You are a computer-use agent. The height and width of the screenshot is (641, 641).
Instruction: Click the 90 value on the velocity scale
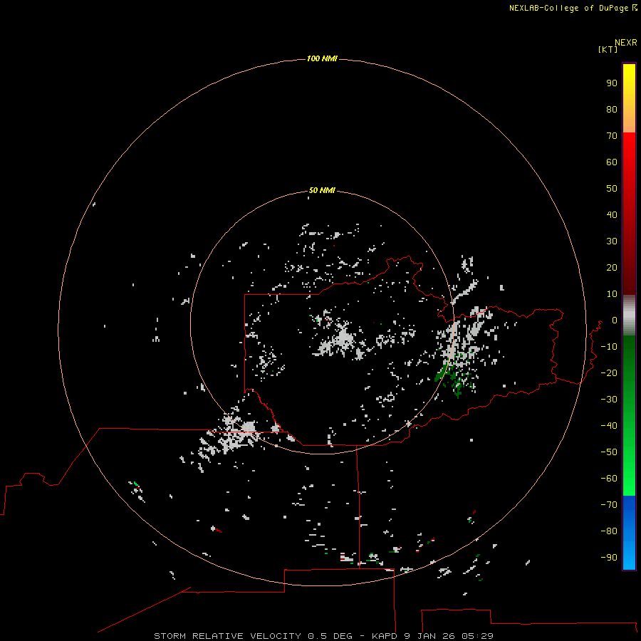tap(612, 83)
